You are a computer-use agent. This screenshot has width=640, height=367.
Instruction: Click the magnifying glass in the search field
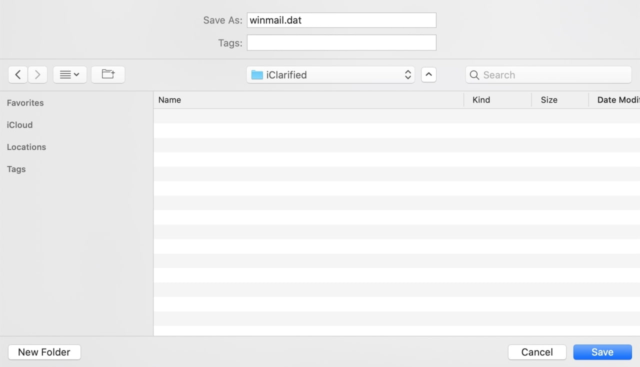(x=474, y=74)
